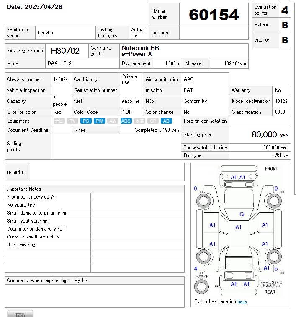This screenshot has width=296, height=317.
Task: Click the car name 'Notebook HB e-Power X'
Action: tap(140, 51)
